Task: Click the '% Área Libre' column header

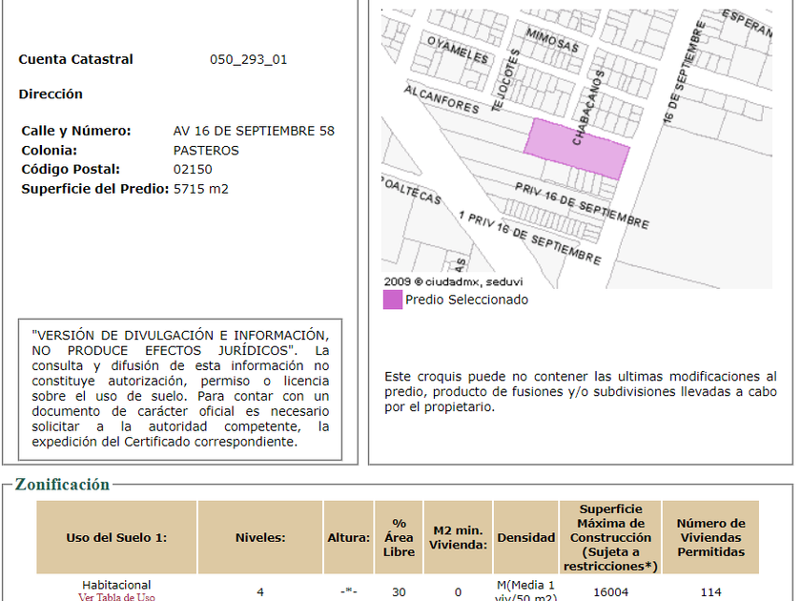Action: coord(399,538)
